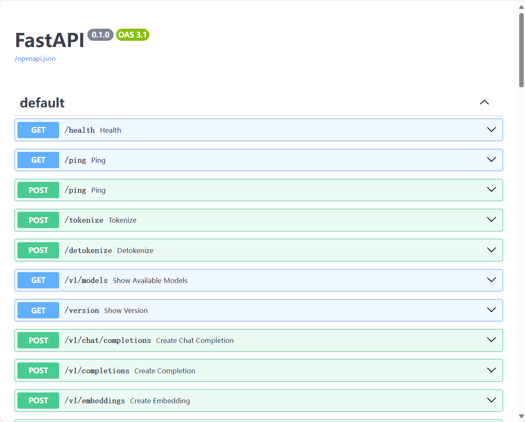Click the /tokenize path text

[84, 220]
